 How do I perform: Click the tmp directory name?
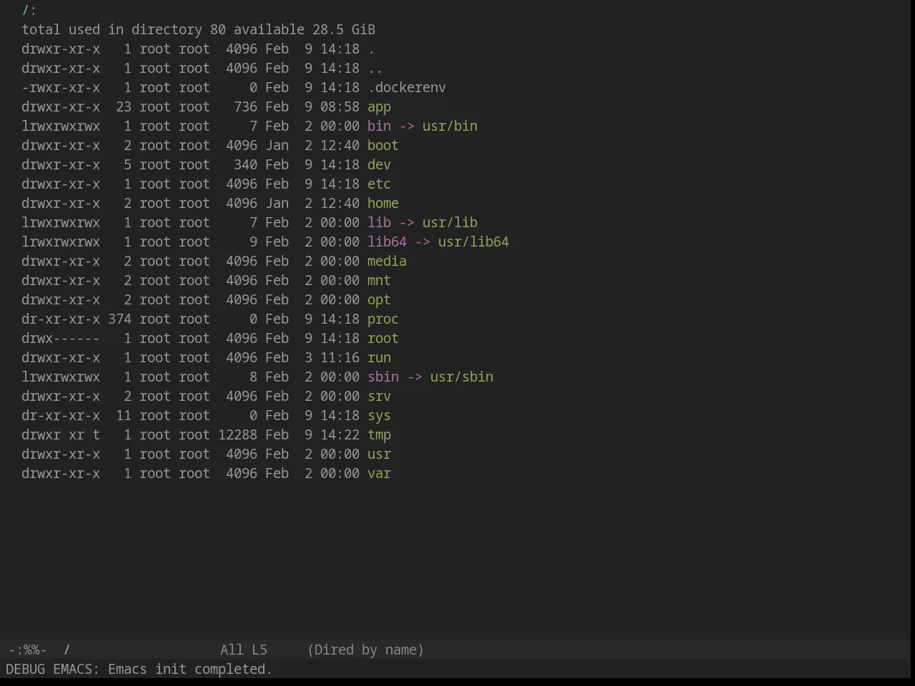coord(379,435)
